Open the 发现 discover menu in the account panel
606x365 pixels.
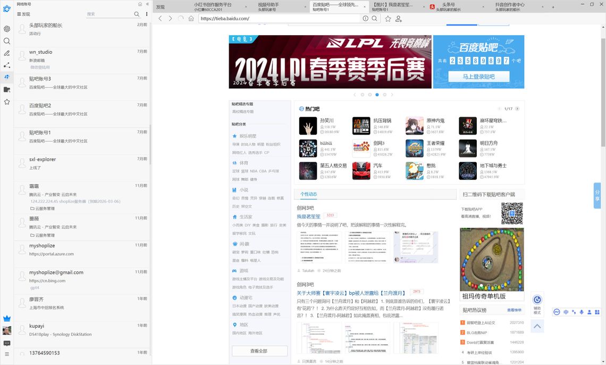point(23,14)
